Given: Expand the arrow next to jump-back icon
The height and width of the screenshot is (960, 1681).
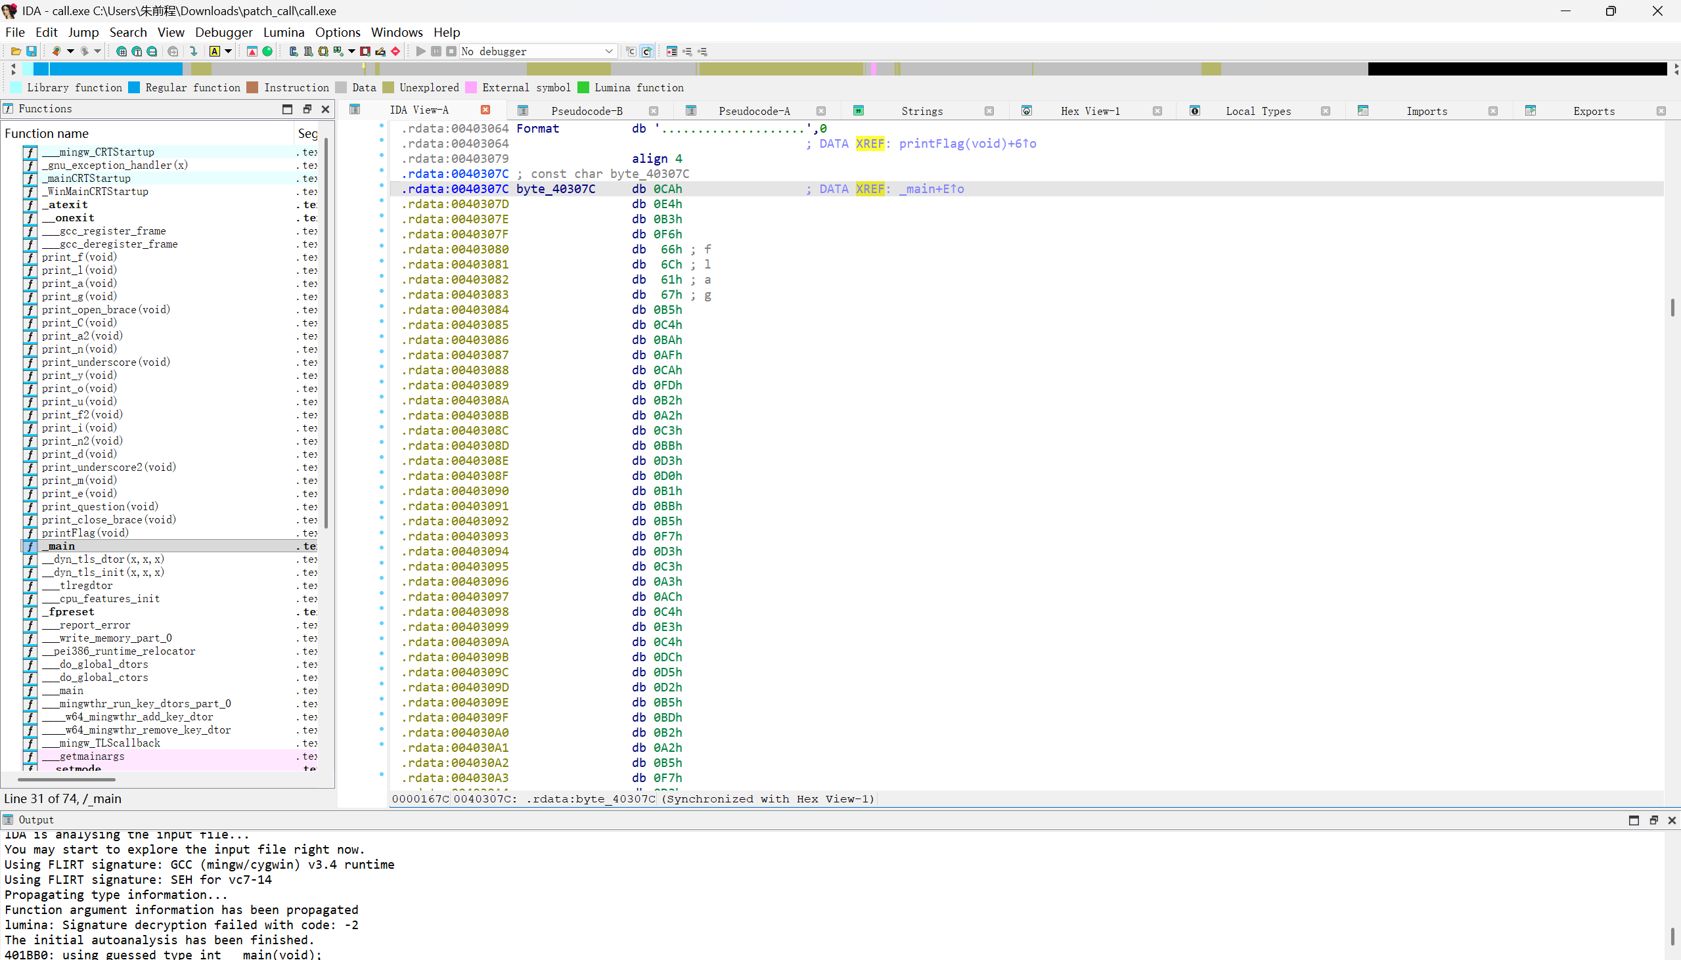Looking at the screenshot, I should pyautogui.click(x=70, y=51).
